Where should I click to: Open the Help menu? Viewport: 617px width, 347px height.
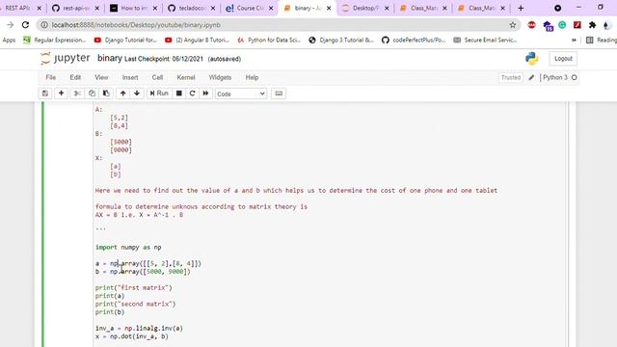252,77
